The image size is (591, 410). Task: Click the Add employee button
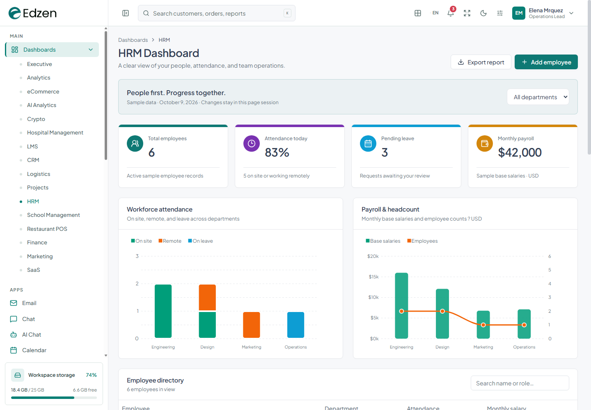(x=546, y=62)
